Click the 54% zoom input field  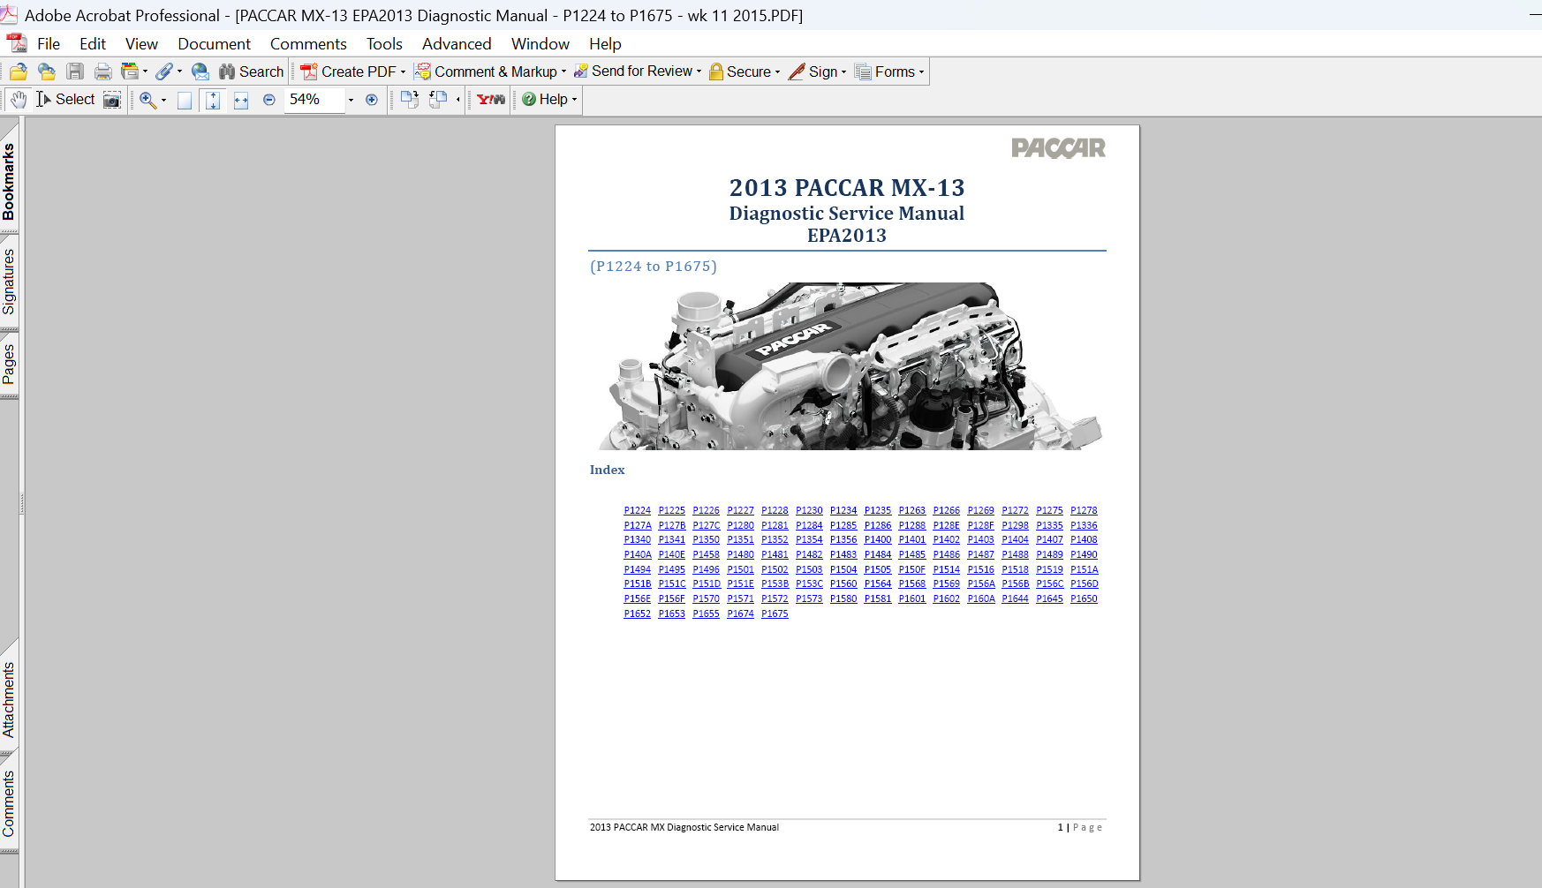pos(314,100)
